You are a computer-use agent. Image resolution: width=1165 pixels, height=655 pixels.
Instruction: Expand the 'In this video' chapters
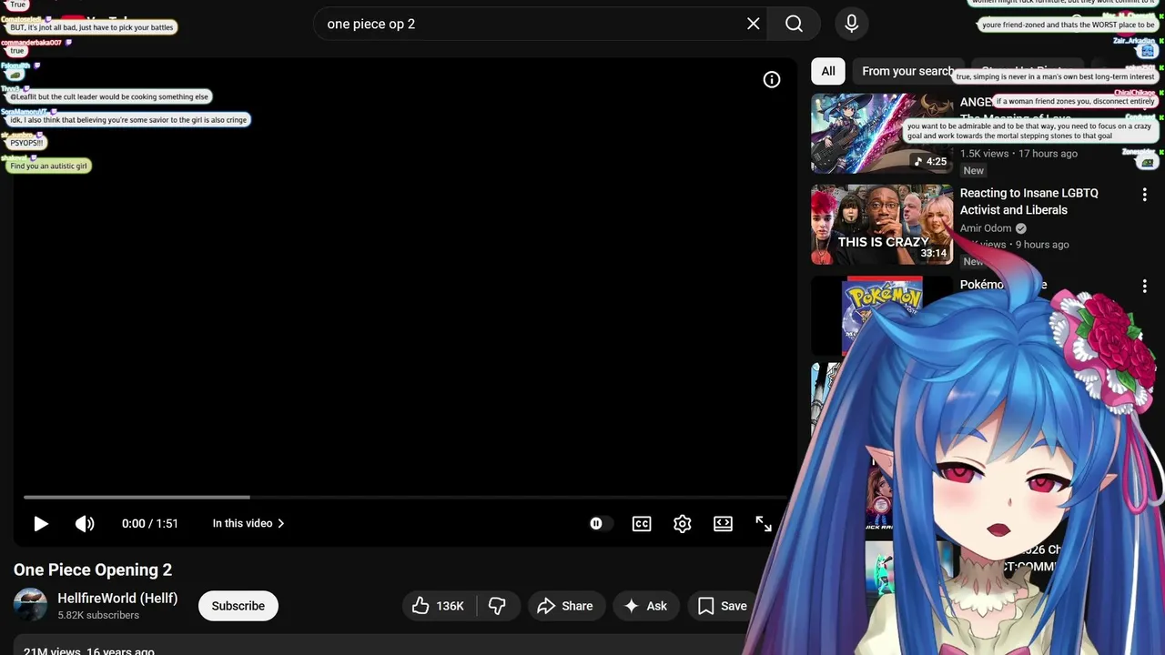pos(248,524)
